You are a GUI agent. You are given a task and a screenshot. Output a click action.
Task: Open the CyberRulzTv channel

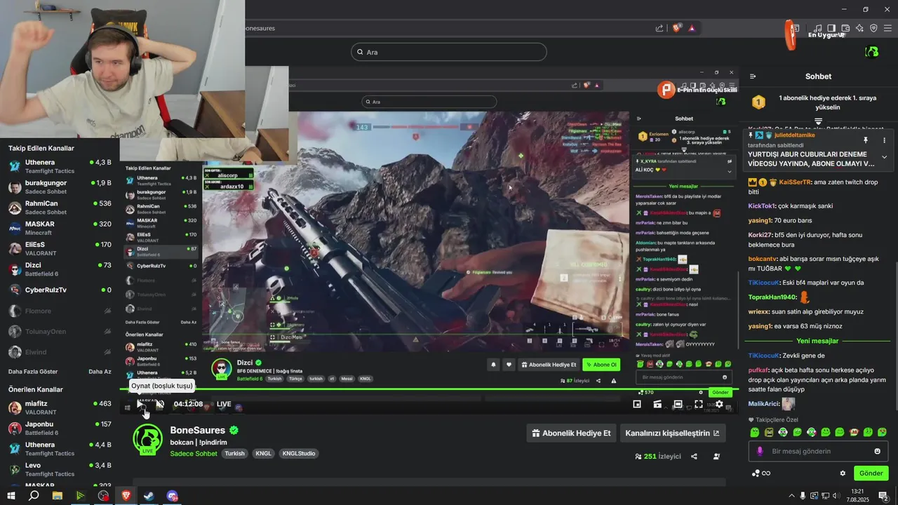60,290
